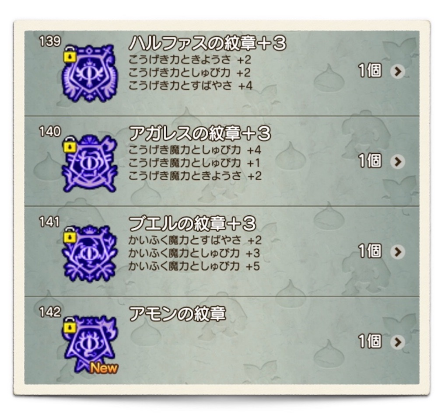Click the New badge on アモンの紋章
Screen dimensions: 448x418
tap(104, 368)
